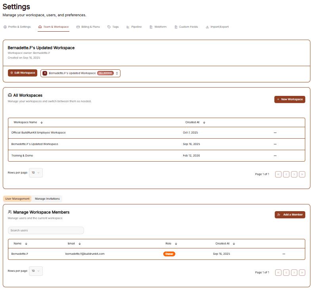Click the briefcase icon beside All Workspaces
This screenshot has height=290, width=314.
point(10,95)
